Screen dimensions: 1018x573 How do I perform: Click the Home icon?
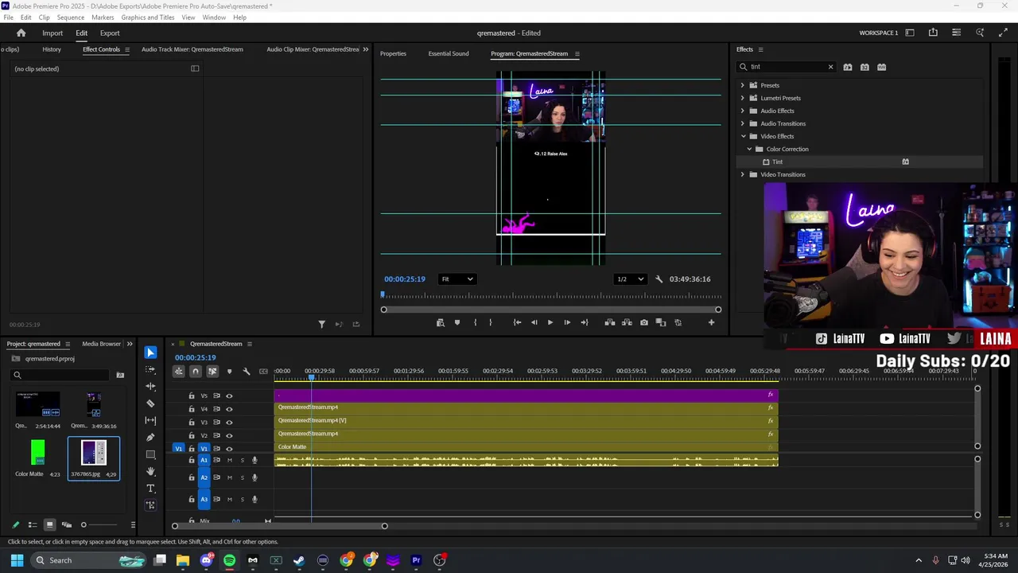coord(21,33)
